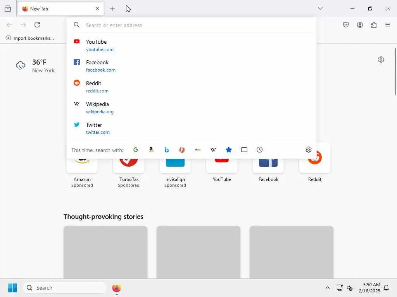This screenshot has width=397, height=297.
Task: Choose the Twitter suggestion twitter.com
Action: (x=192, y=128)
